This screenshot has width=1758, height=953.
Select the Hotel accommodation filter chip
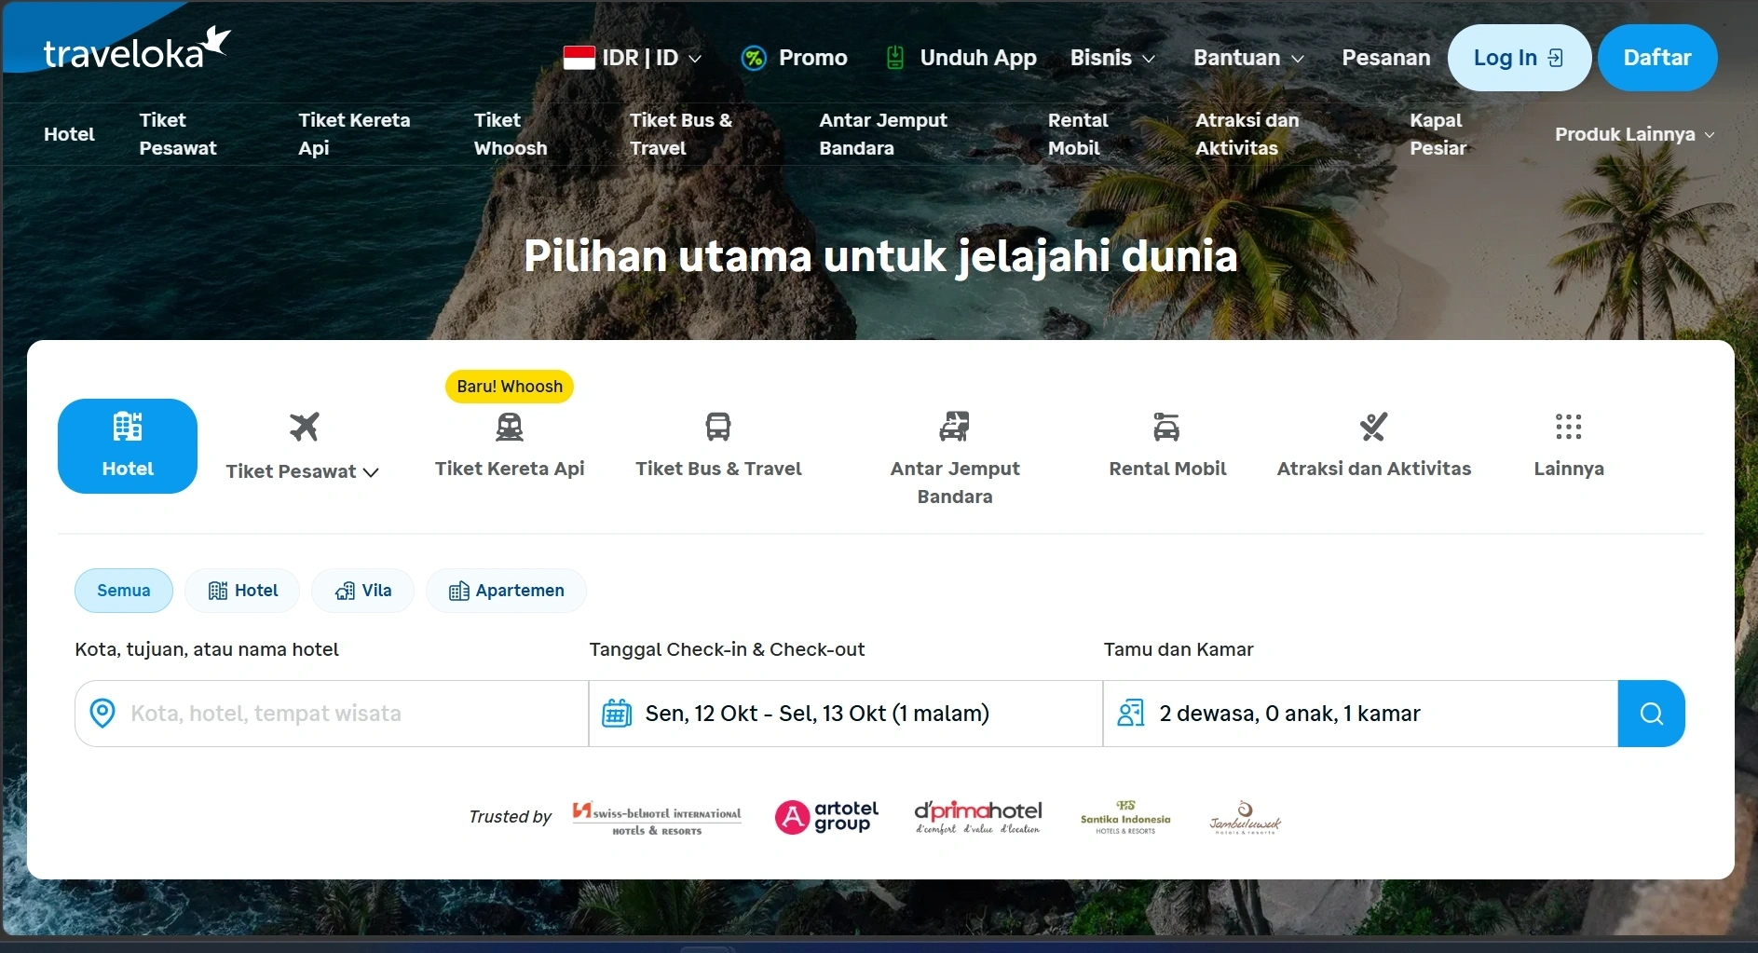[x=242, y=591]
